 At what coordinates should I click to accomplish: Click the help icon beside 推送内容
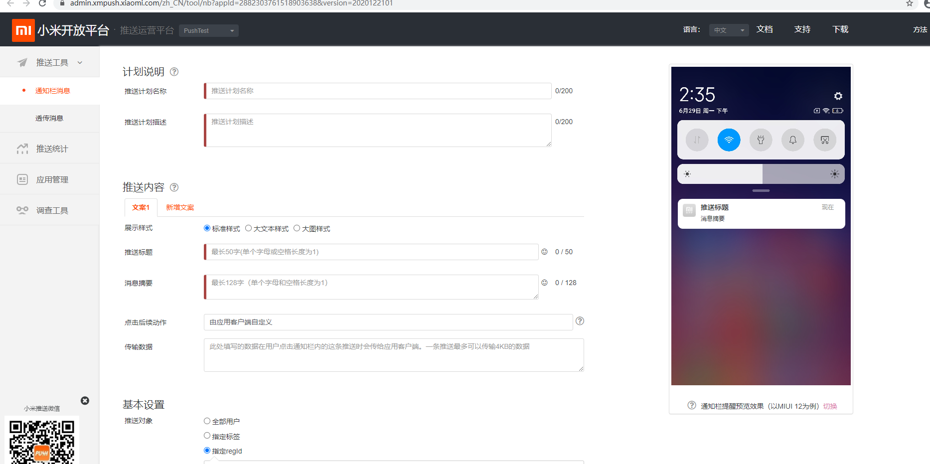pyautogui.click(x=174, y=187)
